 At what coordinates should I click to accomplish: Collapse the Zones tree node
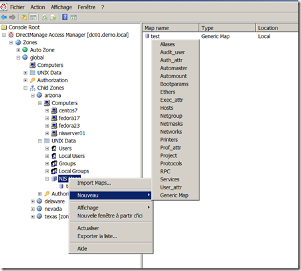(11, 42)
